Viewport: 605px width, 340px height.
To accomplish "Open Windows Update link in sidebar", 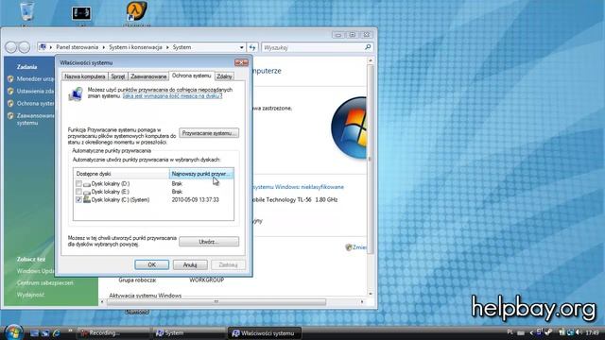I will (x=35, y=271).
